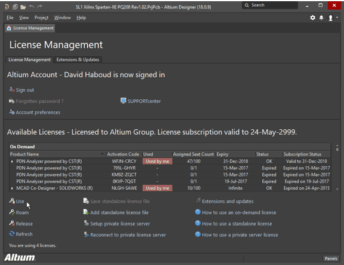Select the 795L-GHYR activation code row
The height and width of the screenshot is (265, 344).
(170, 168)
